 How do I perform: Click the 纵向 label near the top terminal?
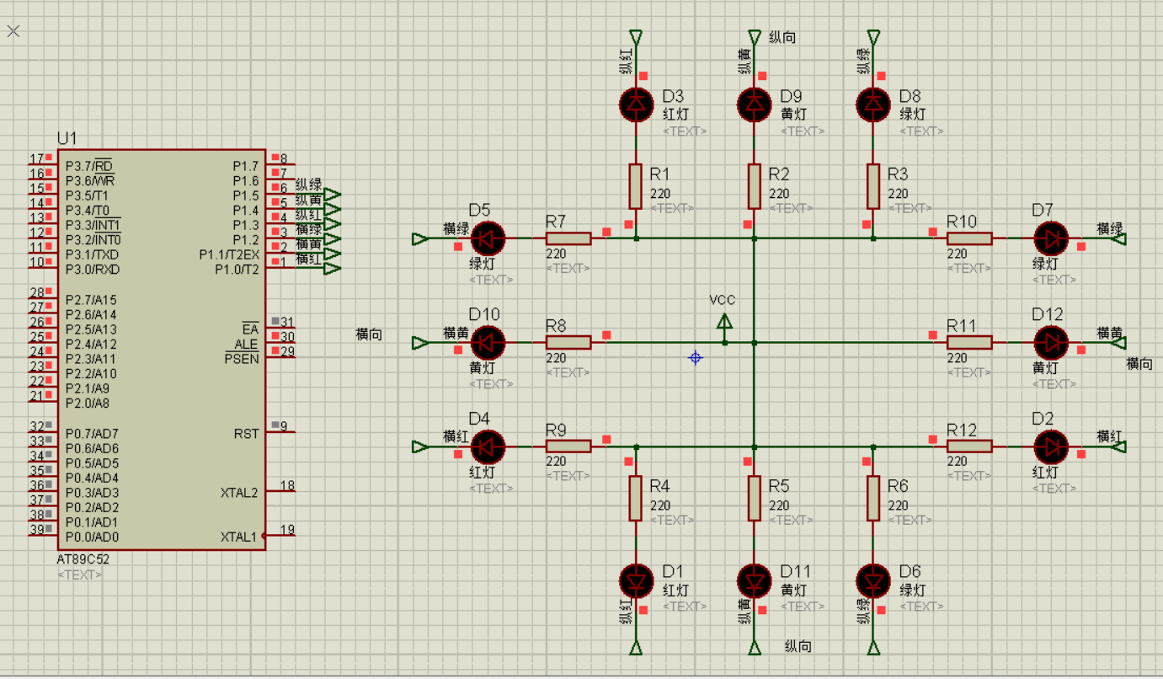point(782,37)
